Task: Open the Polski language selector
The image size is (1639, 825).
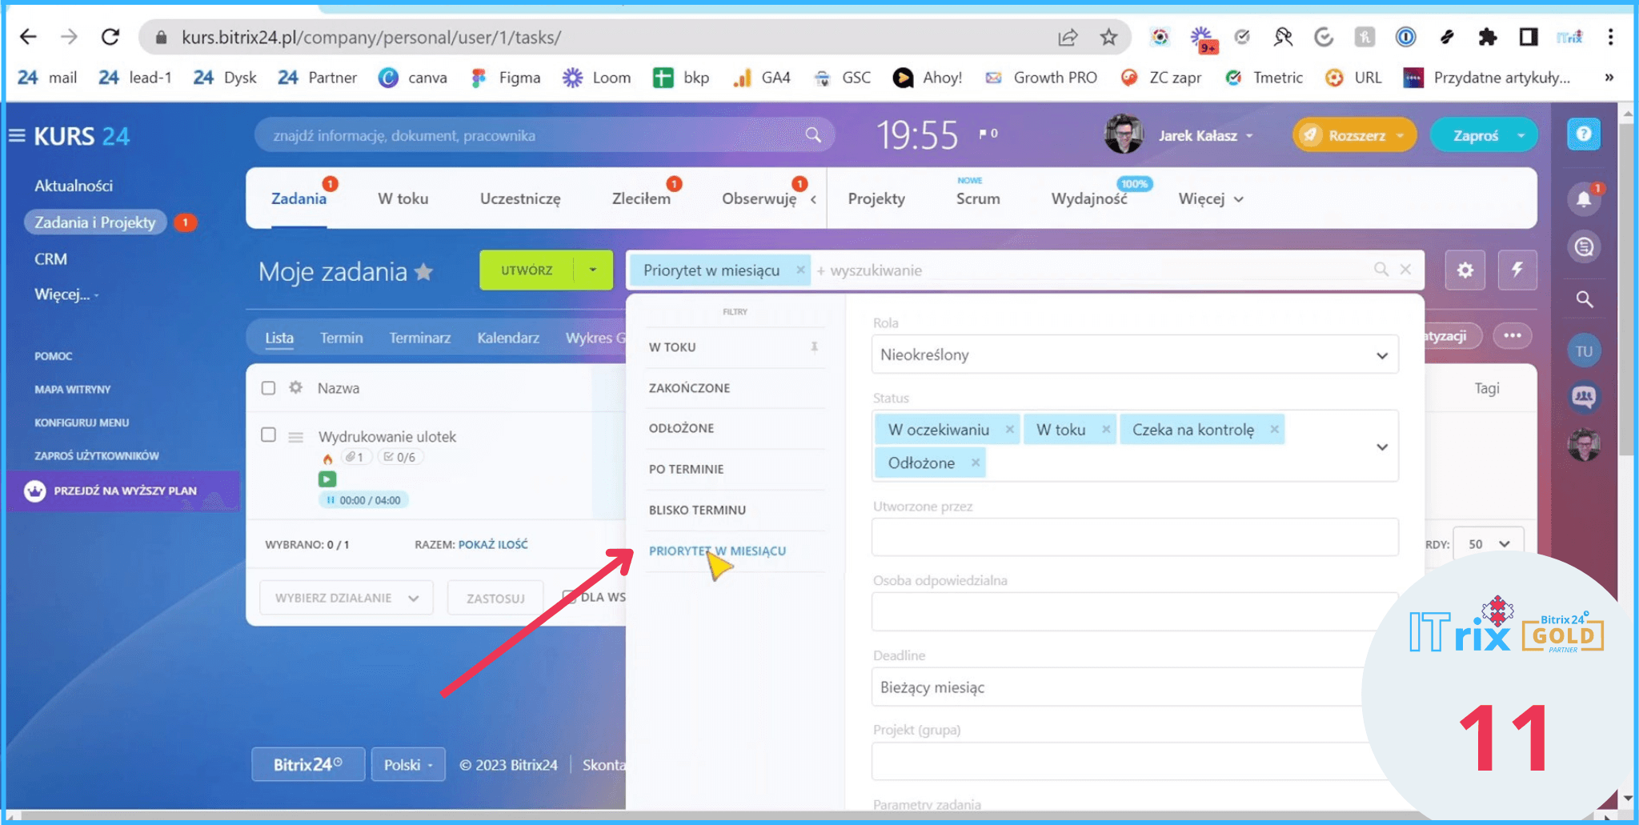Action: [x=408, y=765]
